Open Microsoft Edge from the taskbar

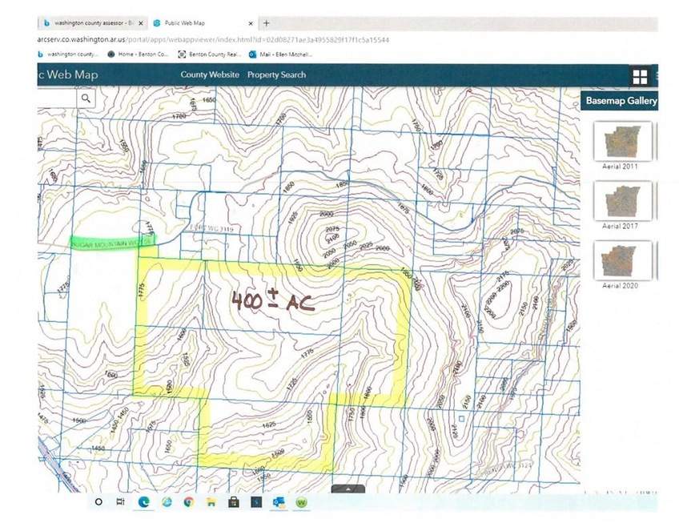[x=144, y=502]
